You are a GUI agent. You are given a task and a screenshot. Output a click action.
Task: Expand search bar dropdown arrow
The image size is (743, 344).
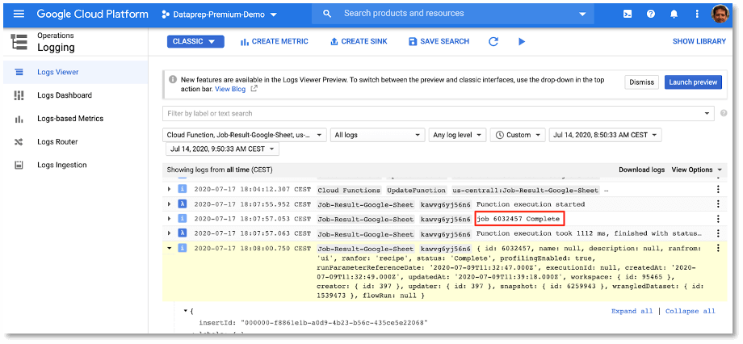click(582, 15)
